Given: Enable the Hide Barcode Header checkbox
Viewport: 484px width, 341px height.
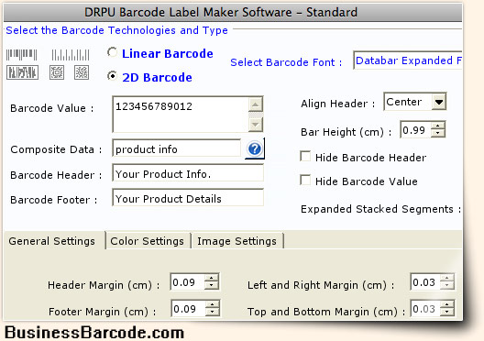Looking at the screenshot, I should click(305, 156).
